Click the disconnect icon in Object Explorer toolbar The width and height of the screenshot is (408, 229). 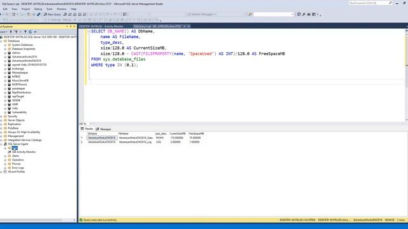point(15,32)
